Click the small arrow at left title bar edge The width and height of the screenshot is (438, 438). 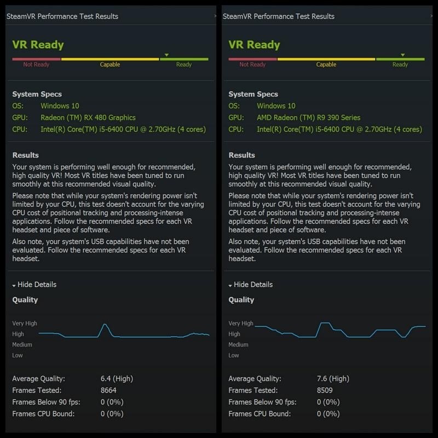coord(215,16)
